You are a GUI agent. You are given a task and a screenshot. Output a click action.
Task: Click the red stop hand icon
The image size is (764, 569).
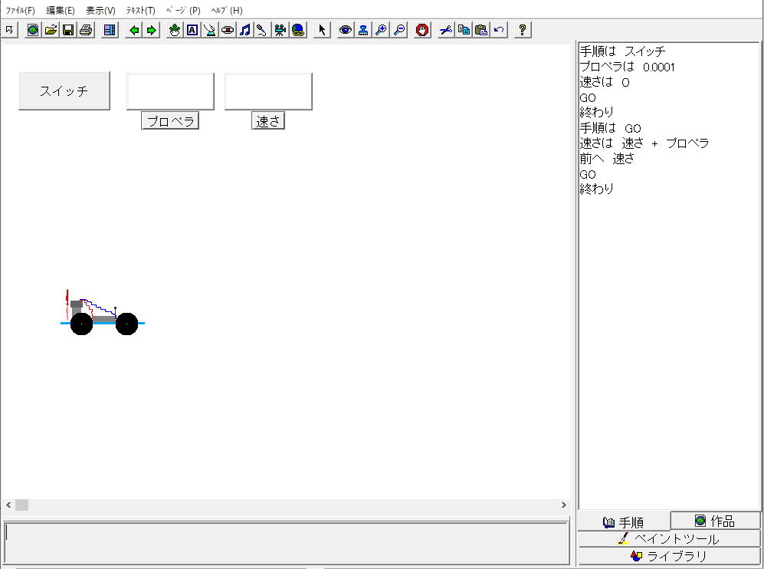[x=422, y=30]
